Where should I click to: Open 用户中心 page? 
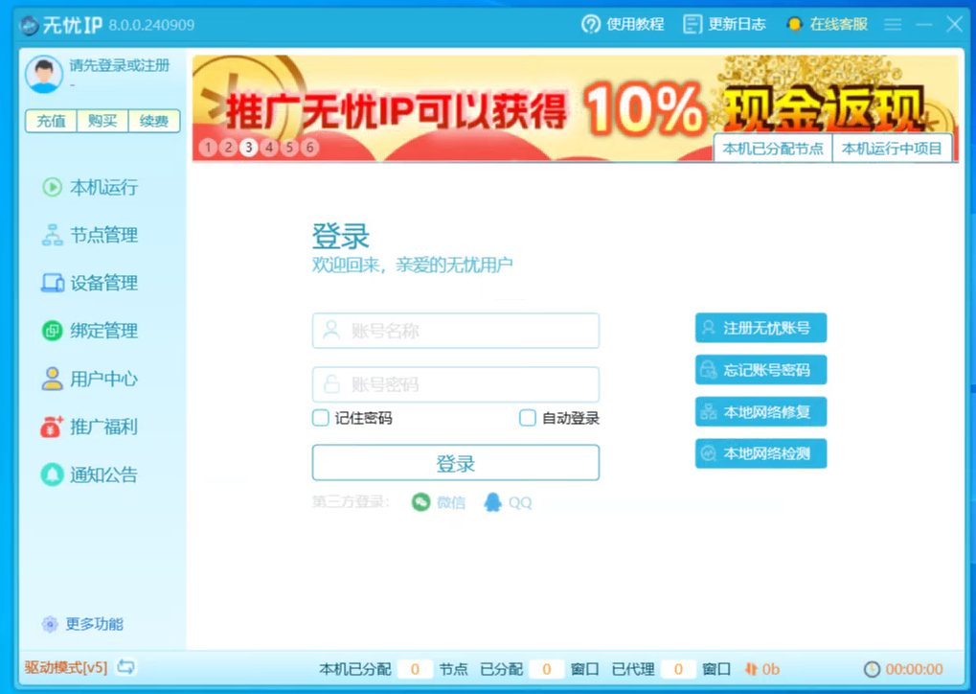90,378
